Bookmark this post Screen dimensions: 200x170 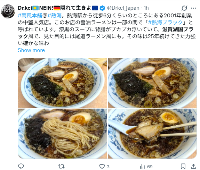click(x=183, y=166)
